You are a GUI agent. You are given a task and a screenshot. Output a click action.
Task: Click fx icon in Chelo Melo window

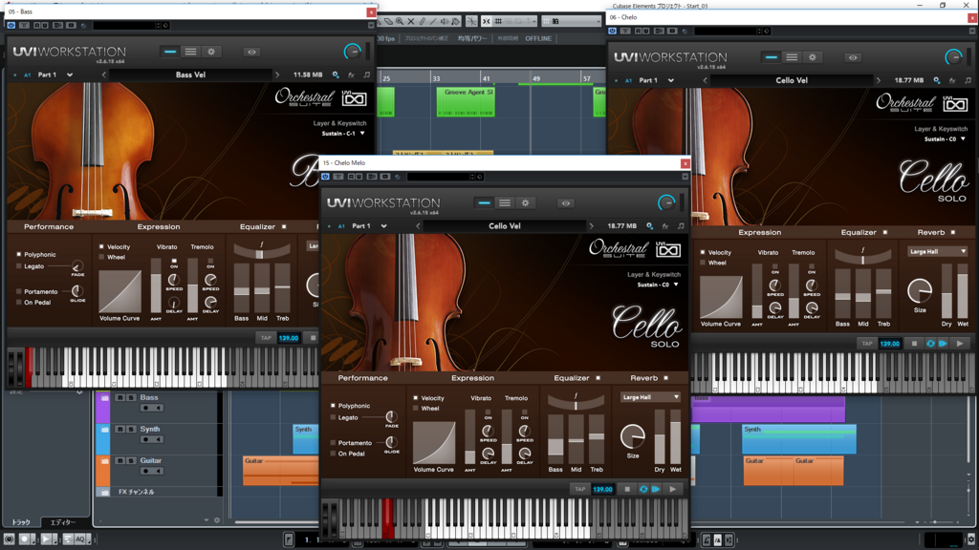click(x=665, y=225)
